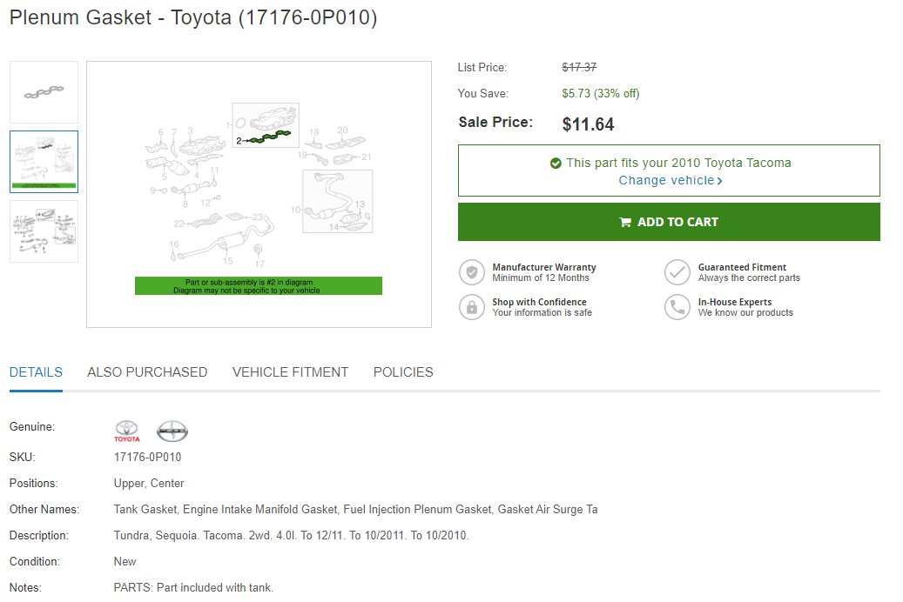Expand the Change vehicle chevron arrow

pyautogui.click(x=719, y=181)
